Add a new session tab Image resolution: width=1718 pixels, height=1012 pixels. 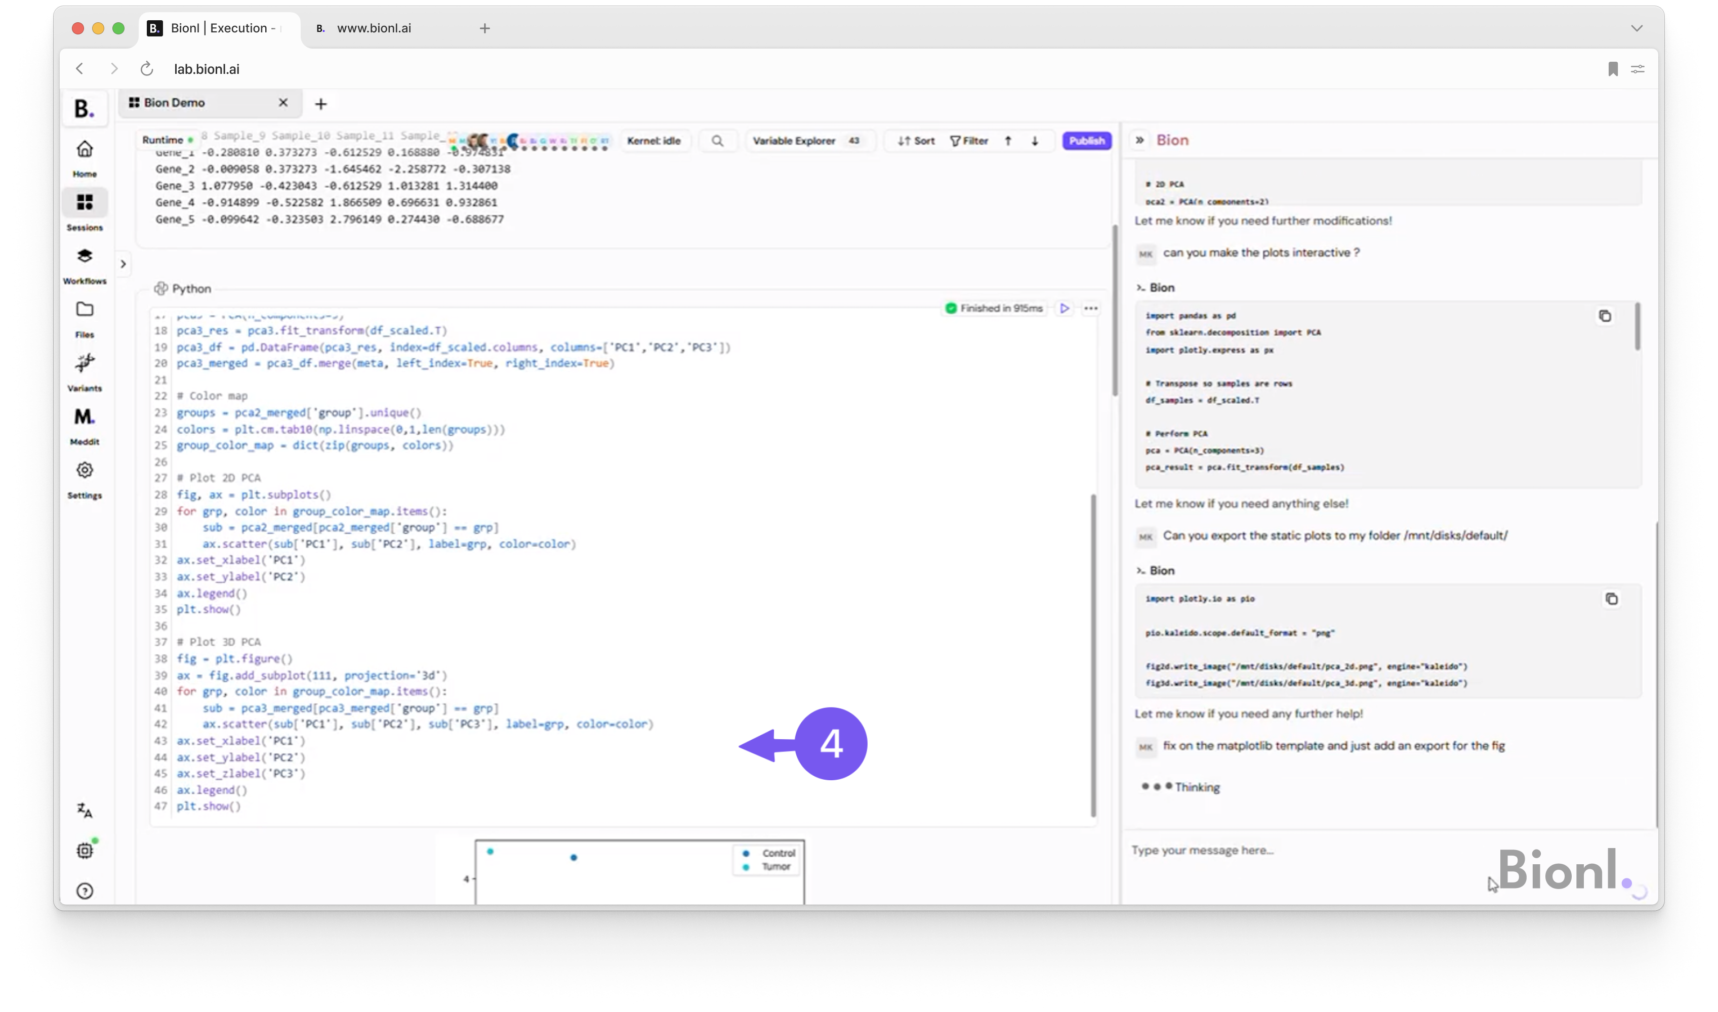pos(320,104)
